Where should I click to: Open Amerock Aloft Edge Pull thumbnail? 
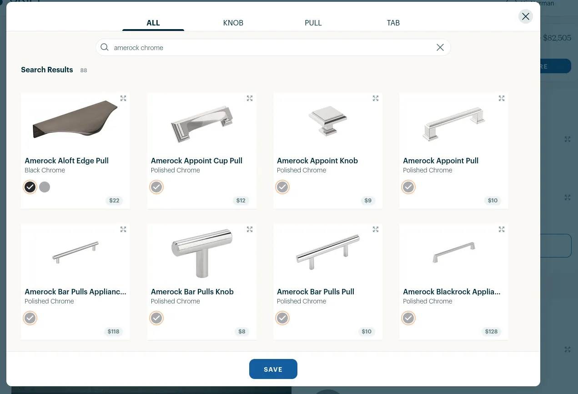(x=75, y=120)
